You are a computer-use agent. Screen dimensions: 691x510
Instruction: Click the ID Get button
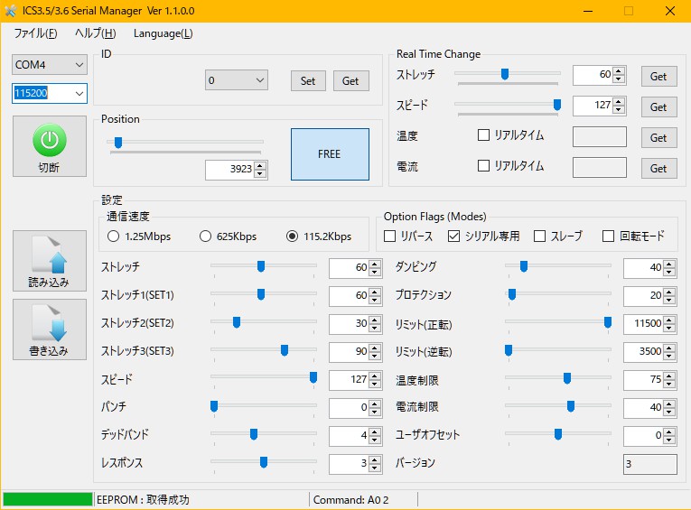(x=350, y=81)
